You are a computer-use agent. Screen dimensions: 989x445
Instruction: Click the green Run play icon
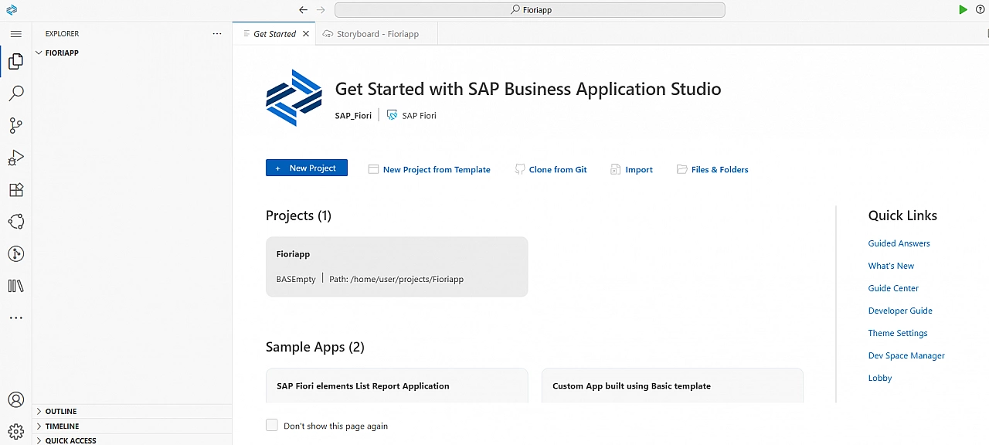point(963,10)
